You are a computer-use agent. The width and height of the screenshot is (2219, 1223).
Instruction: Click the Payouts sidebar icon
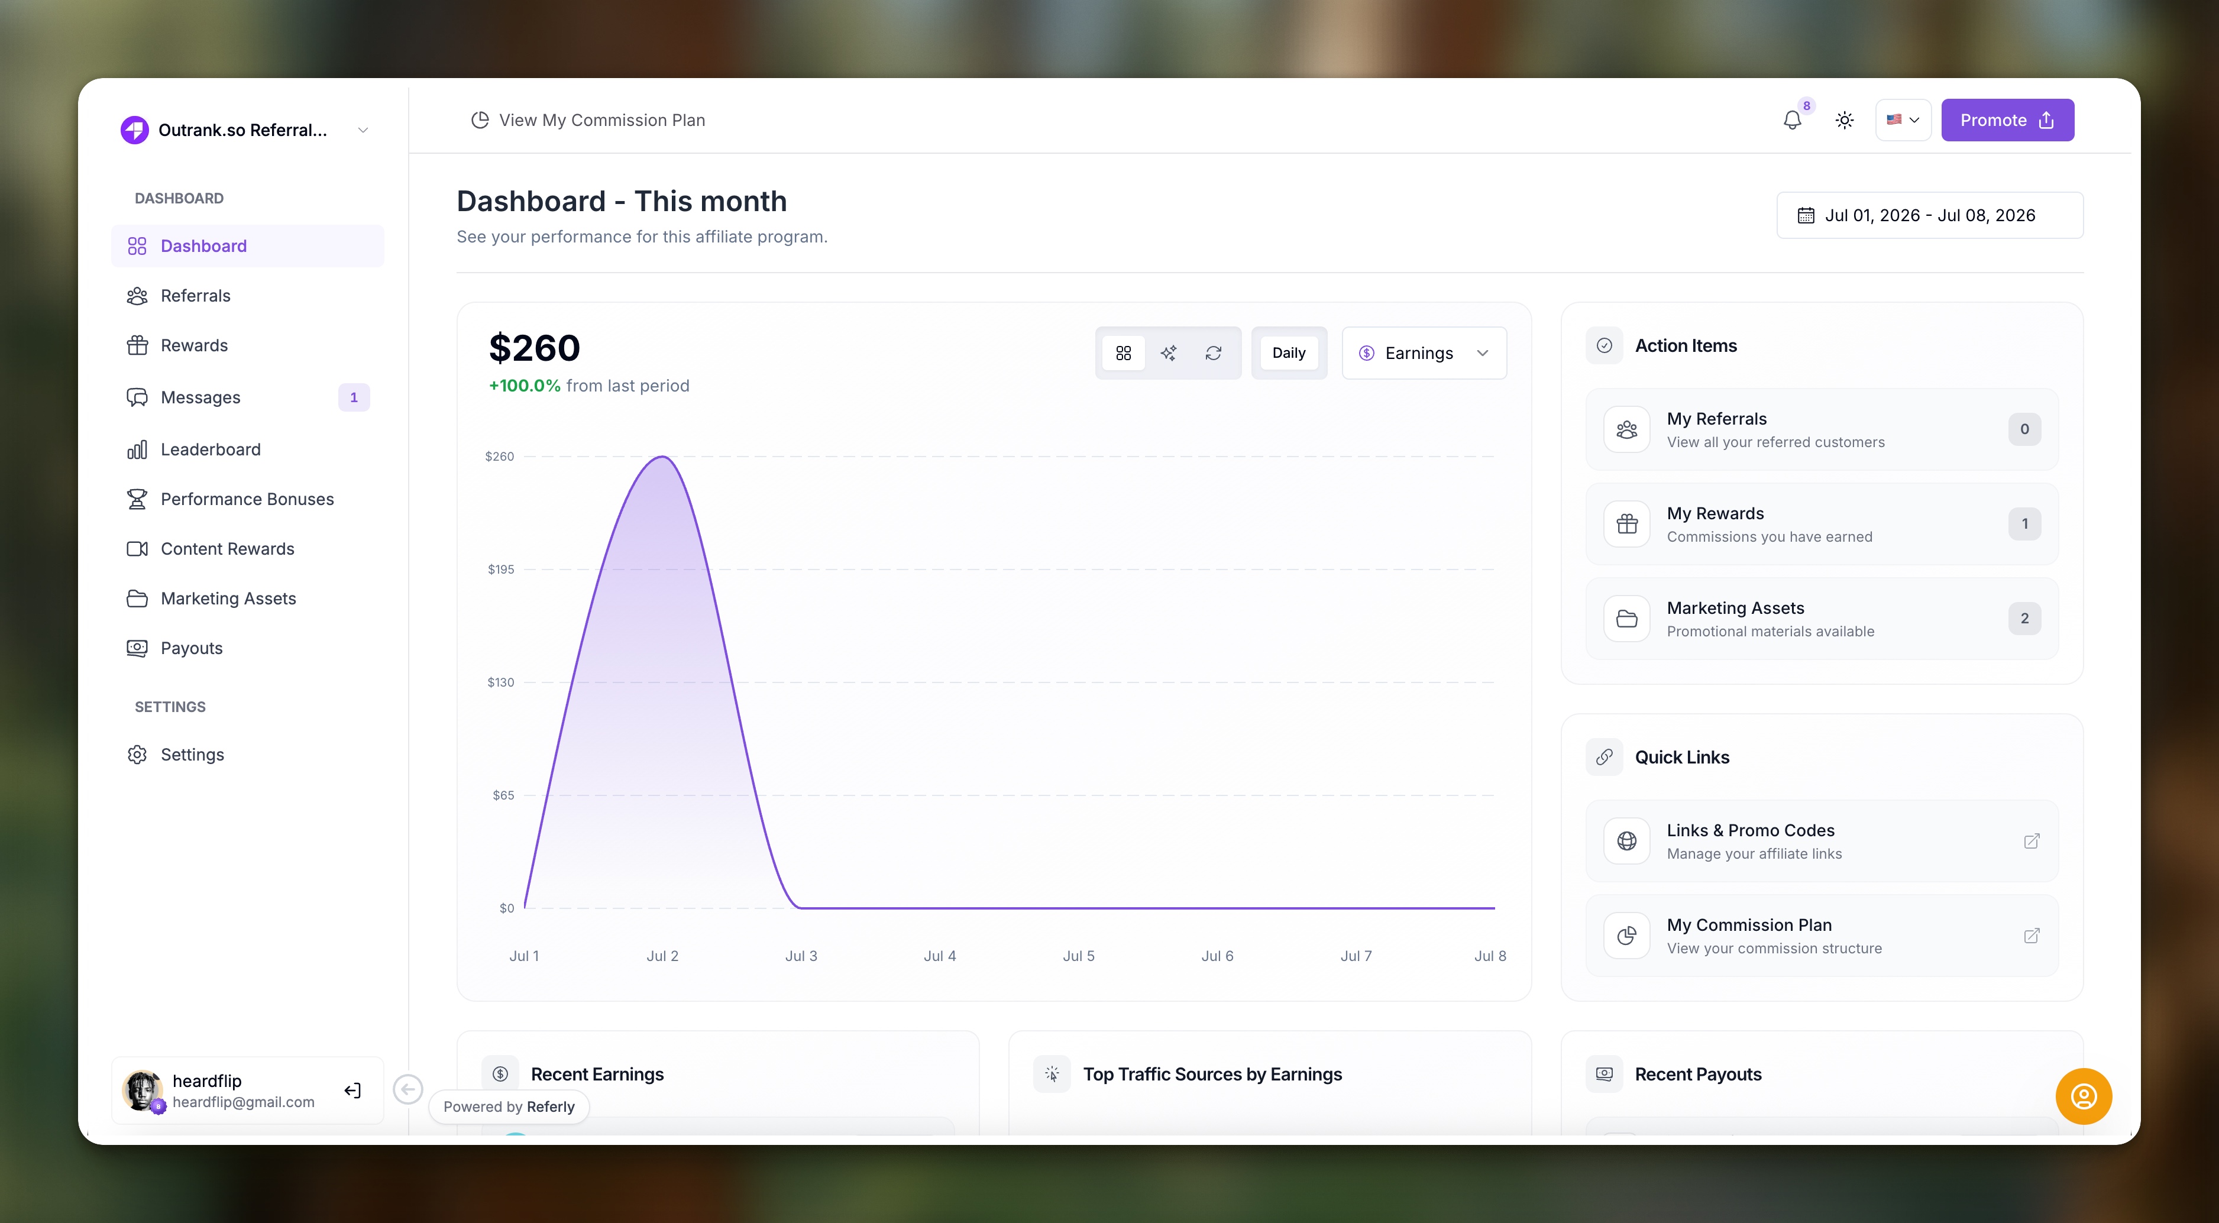[137, 649]
